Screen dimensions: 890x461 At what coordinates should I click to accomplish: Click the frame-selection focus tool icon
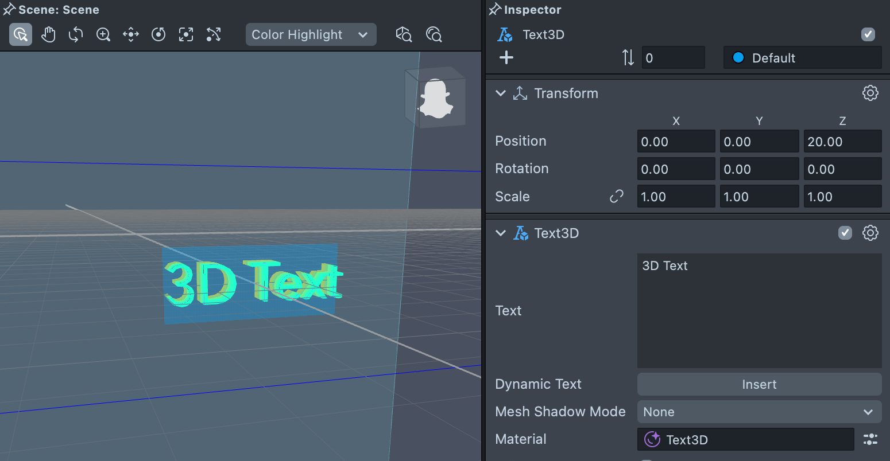coord(186,35)
